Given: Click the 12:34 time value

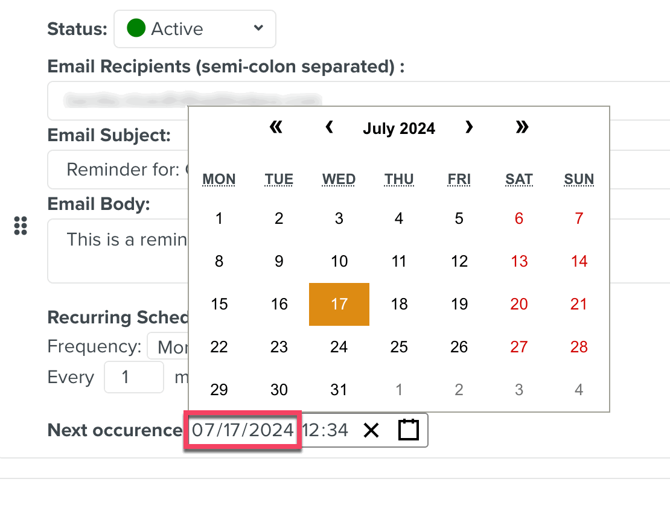Looking at the screenshot, I should (331, 430).
